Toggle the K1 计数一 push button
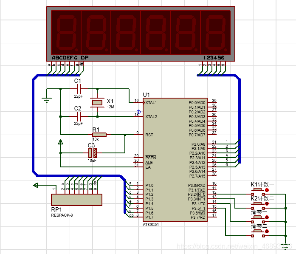Viewport: 296px width, 254px height. 258,192
